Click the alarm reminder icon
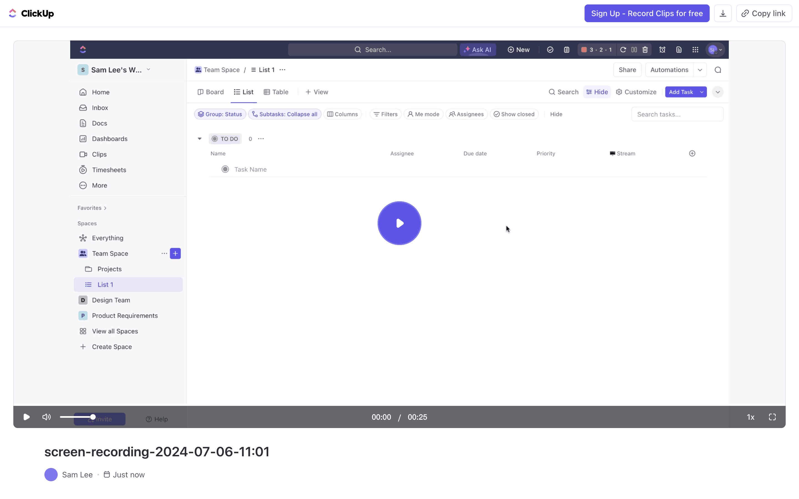This screenshot has height=499, width=799. [x=662, y=50]
